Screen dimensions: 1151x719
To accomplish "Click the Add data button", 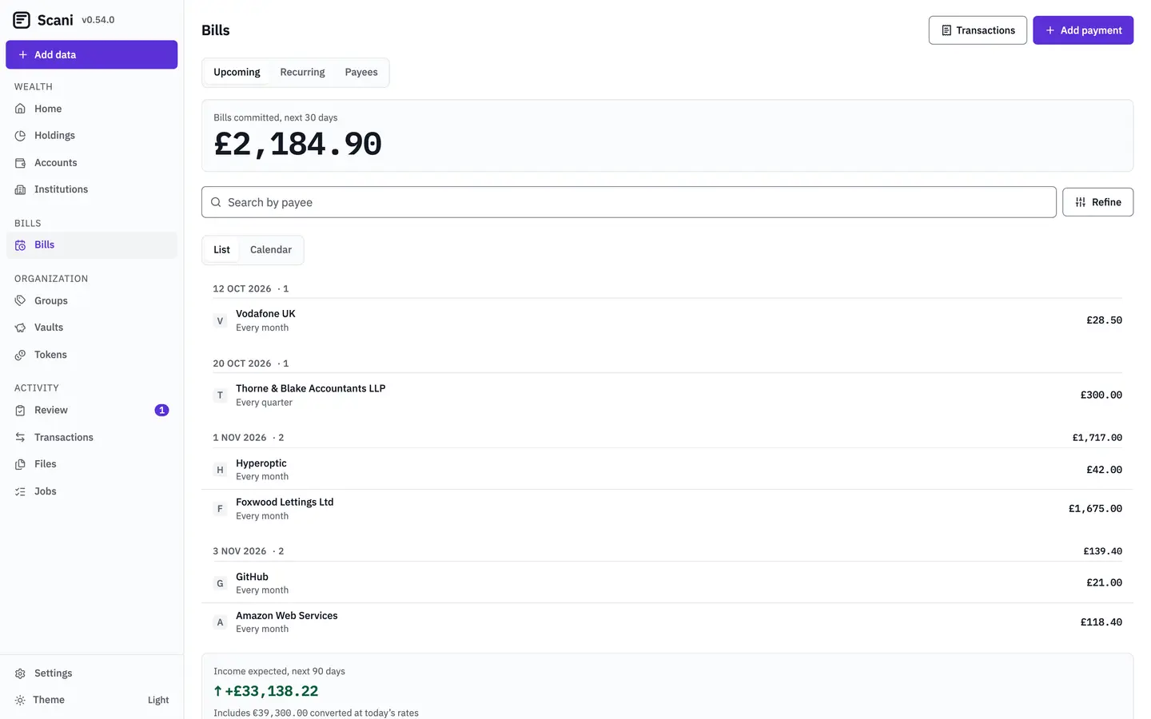I will pyautogui.click(x=91, y=54).
